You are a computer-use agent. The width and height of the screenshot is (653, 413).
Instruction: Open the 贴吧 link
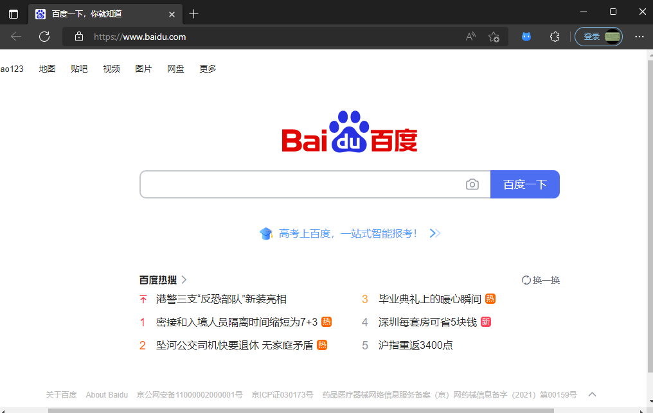79,69
